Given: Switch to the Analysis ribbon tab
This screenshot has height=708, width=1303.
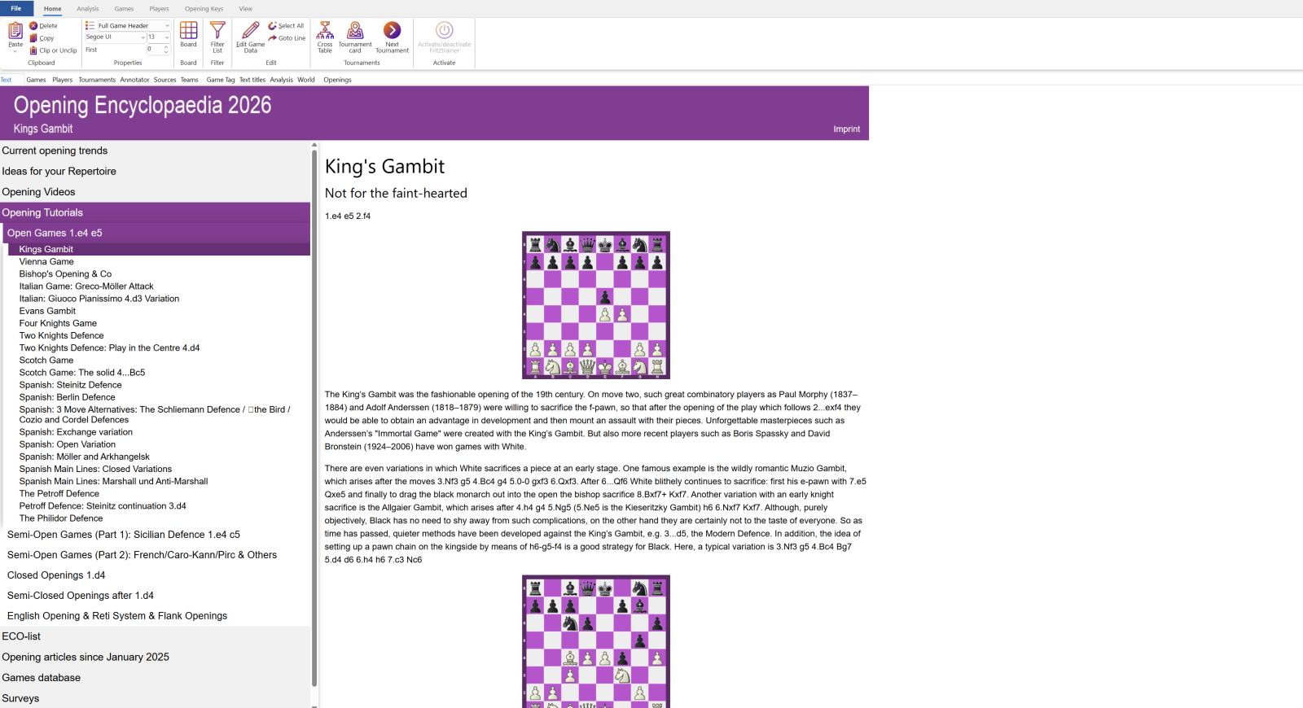Looking at the screenshot, I should (x=88, y=9).
